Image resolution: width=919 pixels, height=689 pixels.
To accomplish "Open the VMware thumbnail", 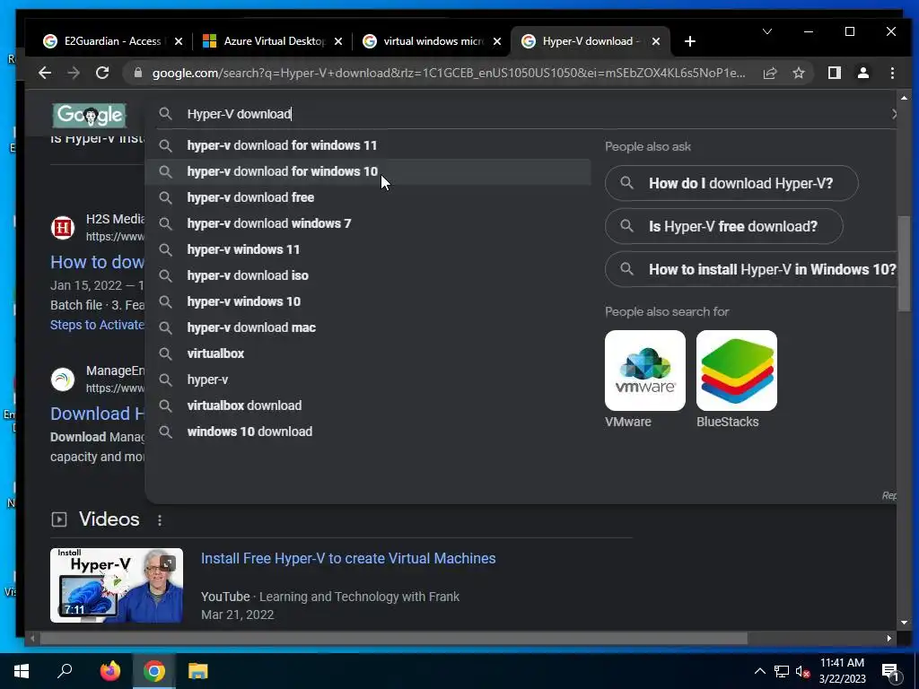I will point(644,371).
